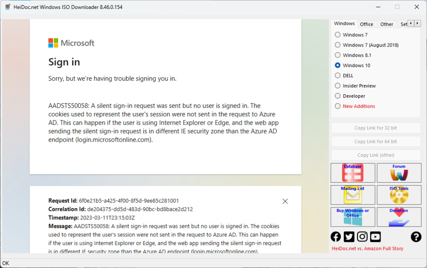Viewport: 427px width, 268px height.
Task: Choose the DELL radio option
Action: click(x=338, y=76)
